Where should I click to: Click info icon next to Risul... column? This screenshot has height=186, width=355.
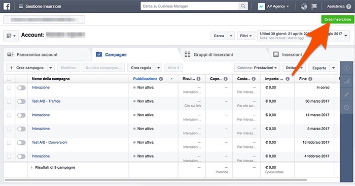pyautogui.click(x=199, y=79)
